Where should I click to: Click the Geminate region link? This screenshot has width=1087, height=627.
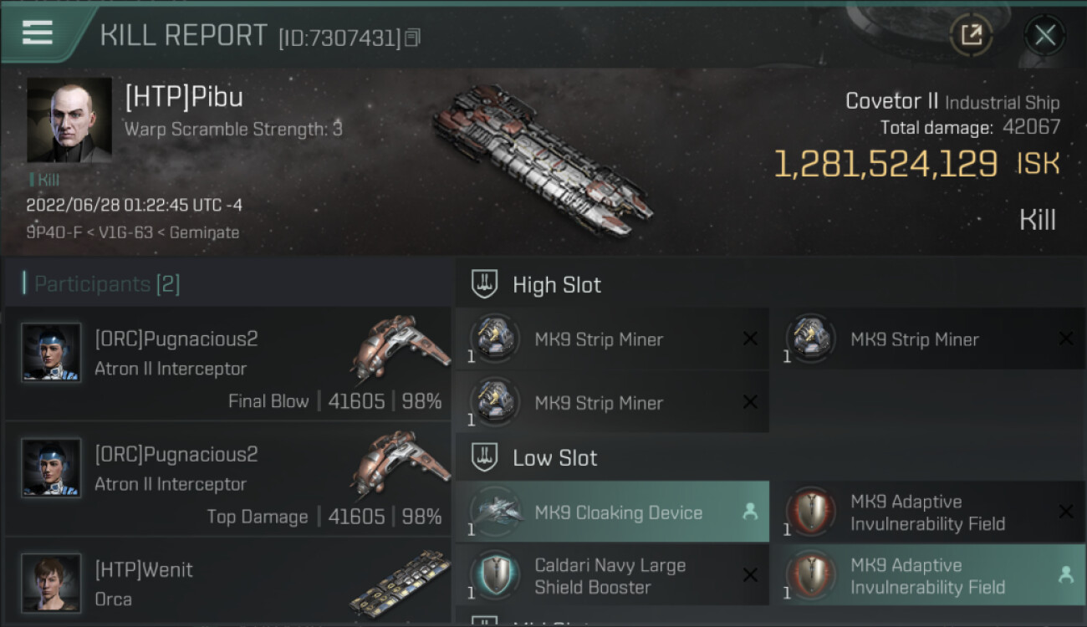pyautogui.click(x=204, y=232)
